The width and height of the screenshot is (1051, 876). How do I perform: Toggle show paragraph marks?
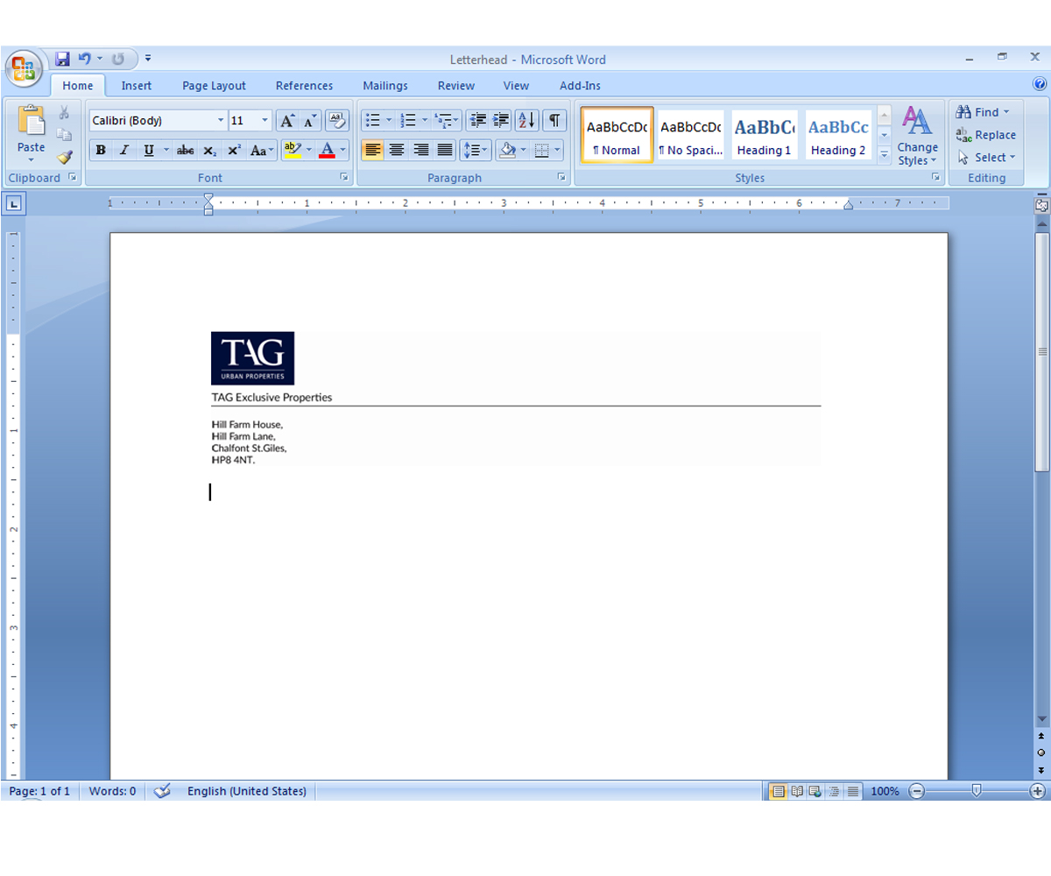[x=554, y=120]
